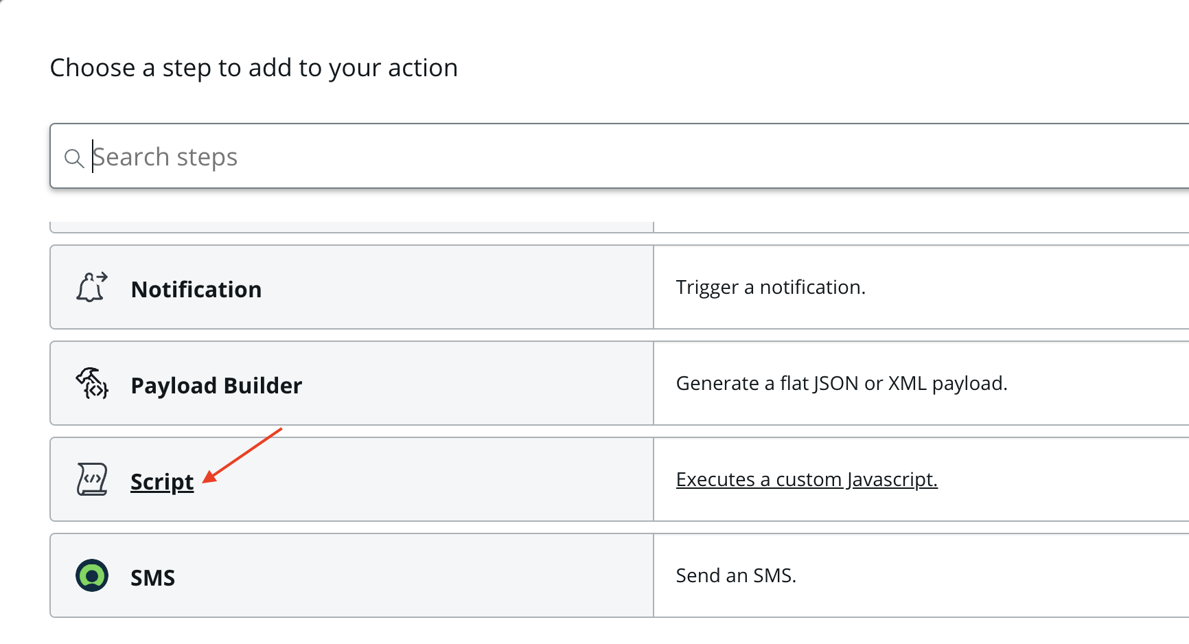Focus the 'Search steps' placeholder text
Screen dimensions: 1189x644
(165, 157)
